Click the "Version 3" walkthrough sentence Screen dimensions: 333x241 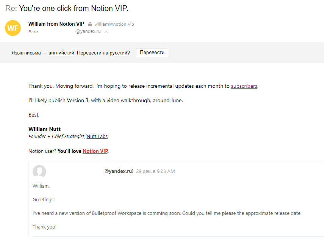pos(105,101)
